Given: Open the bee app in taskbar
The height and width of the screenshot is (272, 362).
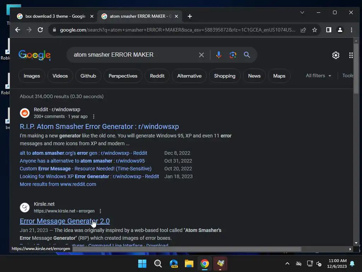Looking at the screenshot, I should pos(220,263).
